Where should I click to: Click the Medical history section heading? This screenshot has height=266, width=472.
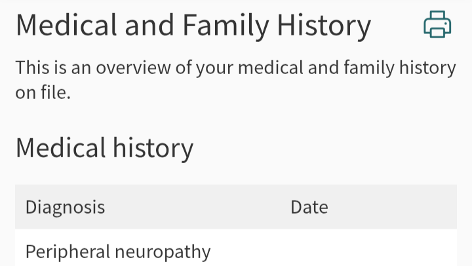tap(104, 148)
